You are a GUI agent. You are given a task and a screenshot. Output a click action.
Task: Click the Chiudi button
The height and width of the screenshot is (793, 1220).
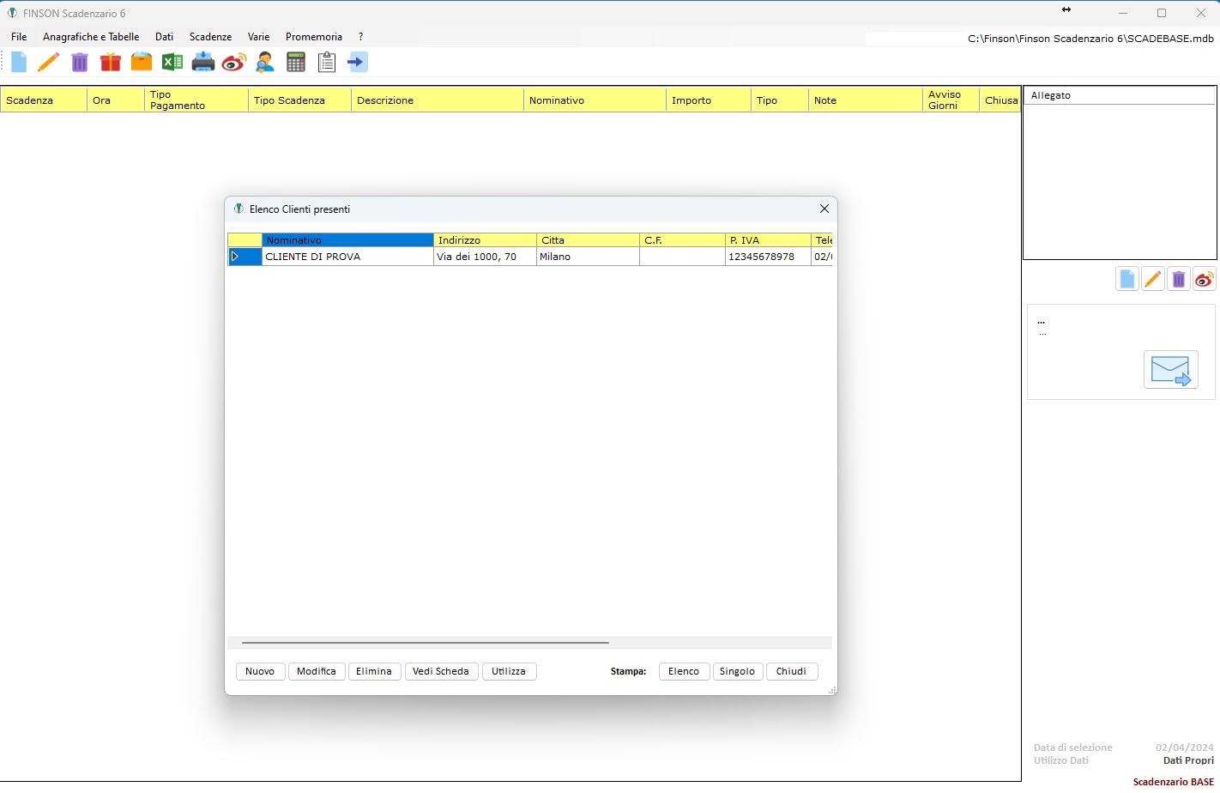(791, 671)
